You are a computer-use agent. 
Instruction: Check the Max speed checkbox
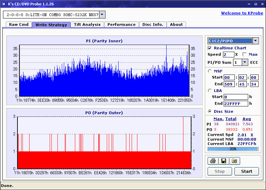245,54
